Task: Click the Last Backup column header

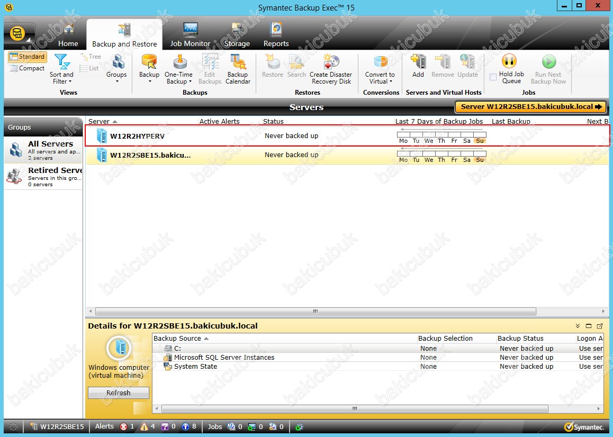Action: tap(511, 121)
